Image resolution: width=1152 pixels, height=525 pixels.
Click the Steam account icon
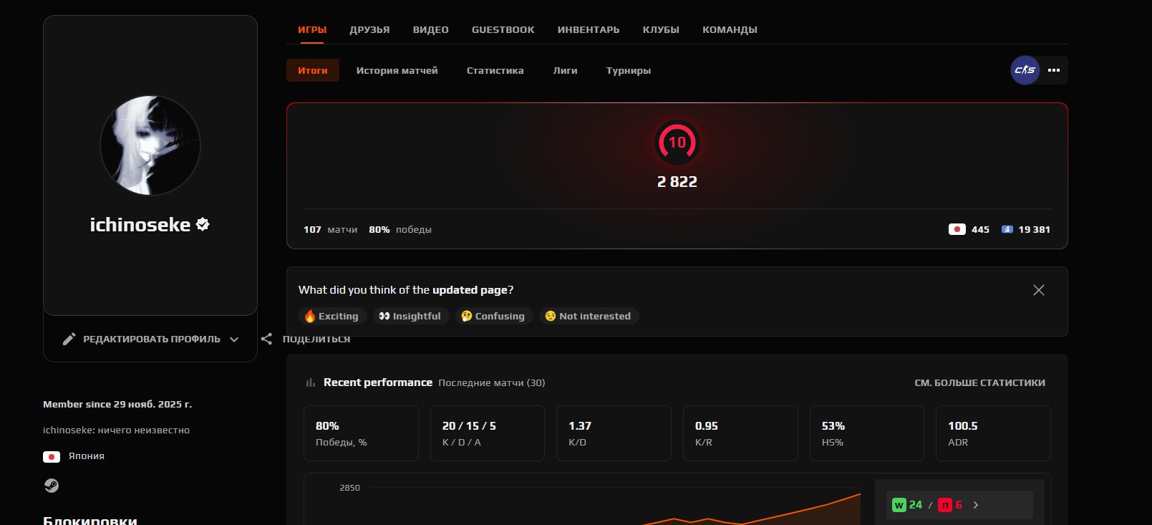52,486
